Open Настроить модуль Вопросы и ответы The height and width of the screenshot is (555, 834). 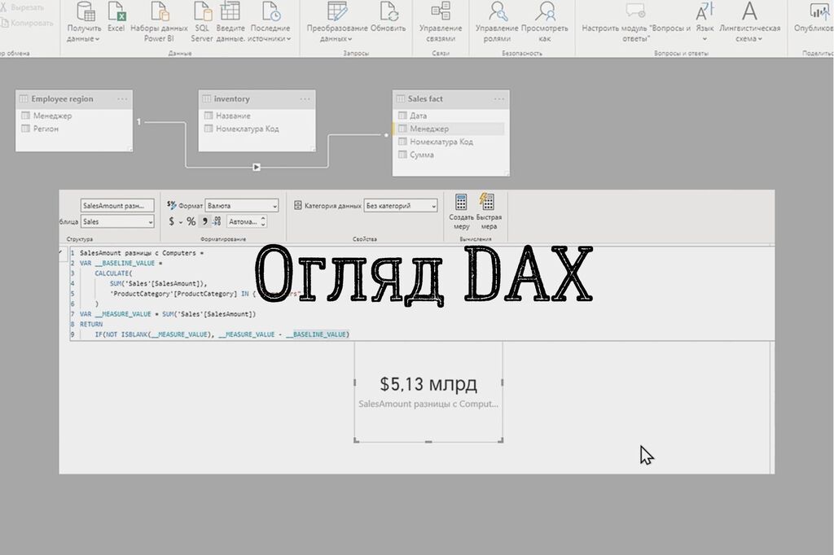coord(635,22)
